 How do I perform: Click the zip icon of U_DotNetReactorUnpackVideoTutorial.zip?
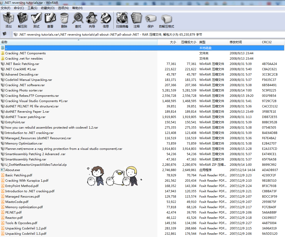click(3, 165)
